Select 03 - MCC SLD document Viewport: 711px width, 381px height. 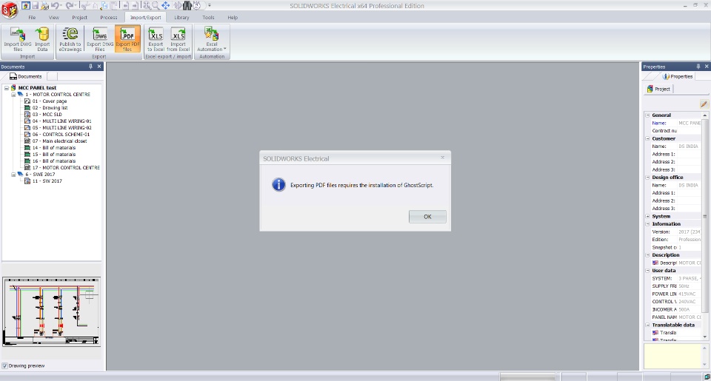pyautogui.click(x=47, y=114)
